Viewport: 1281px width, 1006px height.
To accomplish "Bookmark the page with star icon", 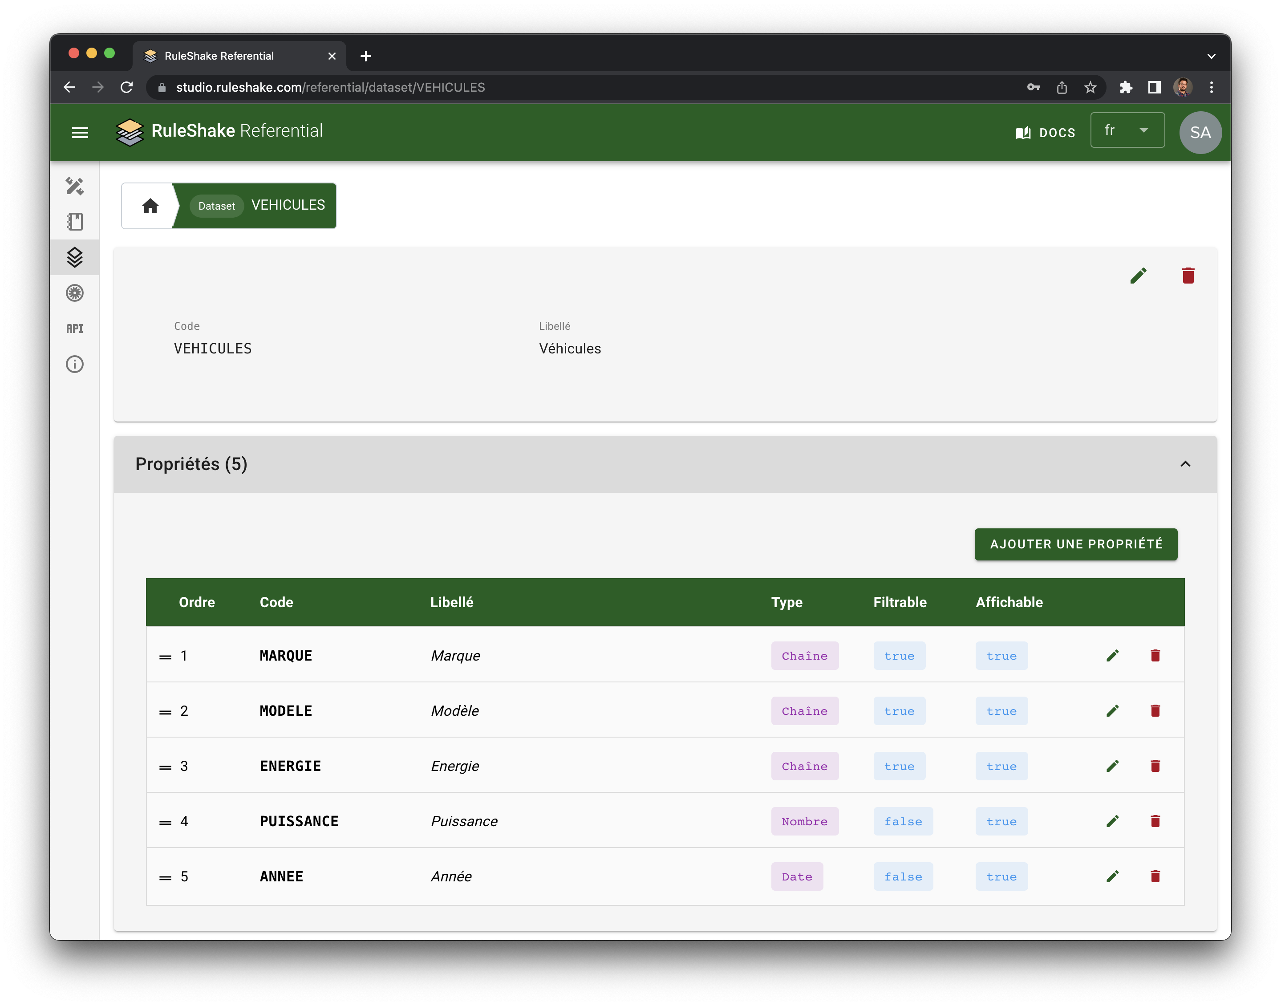I will click(1090, 88).
